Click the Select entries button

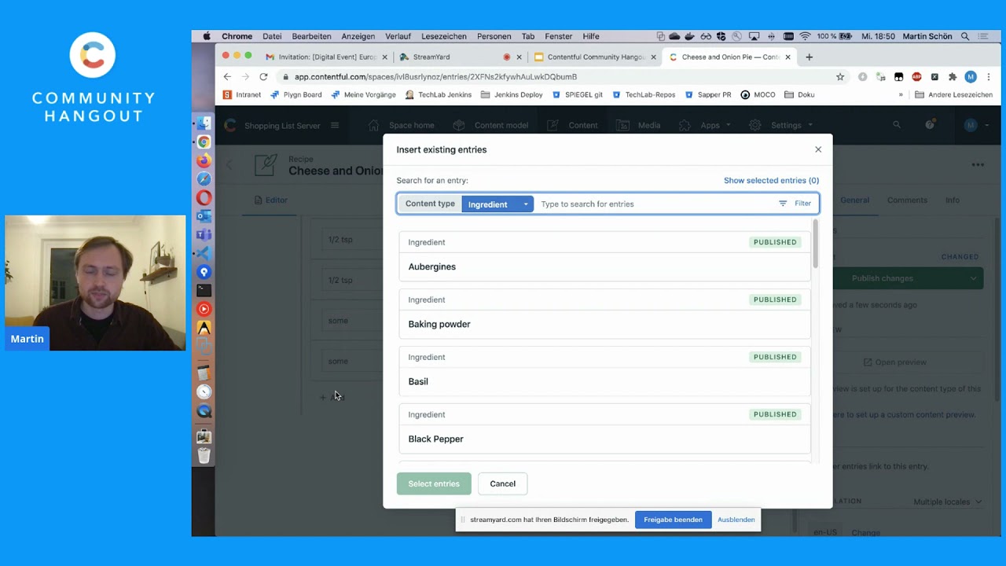(x=434, y=483)
